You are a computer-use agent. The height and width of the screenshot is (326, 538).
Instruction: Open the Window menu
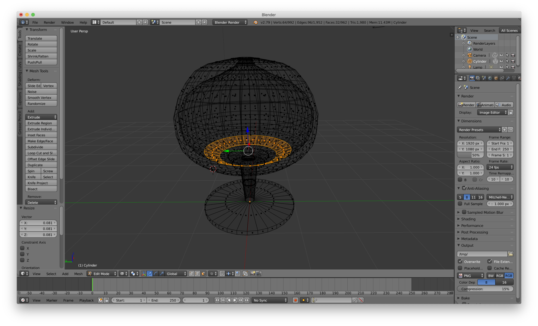click(67, 22)
